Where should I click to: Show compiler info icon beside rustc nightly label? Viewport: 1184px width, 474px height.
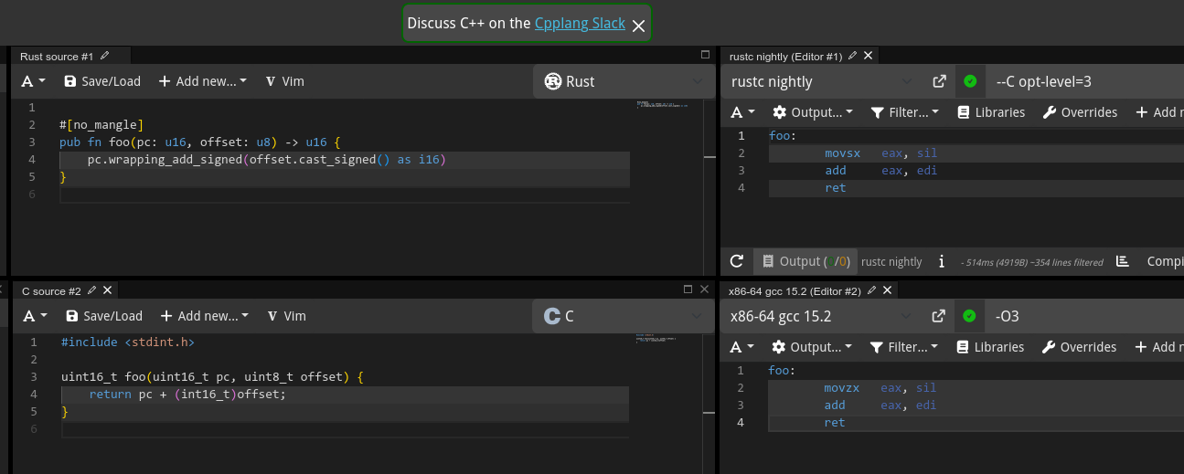[x=942, y=262]
